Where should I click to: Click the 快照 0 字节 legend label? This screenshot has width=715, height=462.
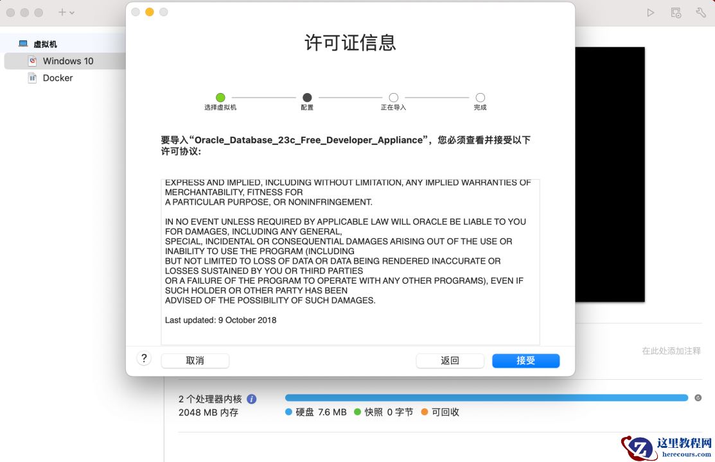pos(389,412)
